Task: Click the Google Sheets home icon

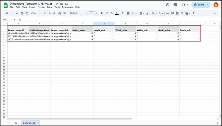Action: 6,5
